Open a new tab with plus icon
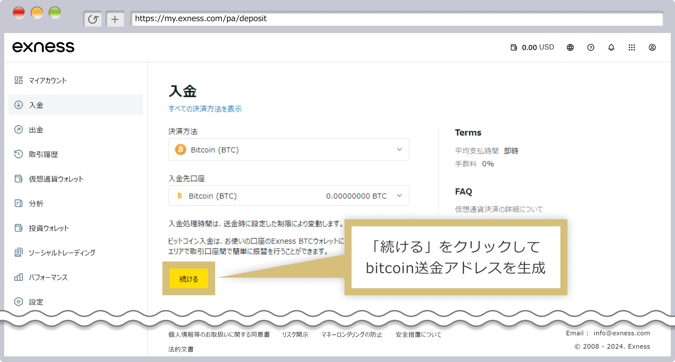675x362 pixels. (115, 19)
